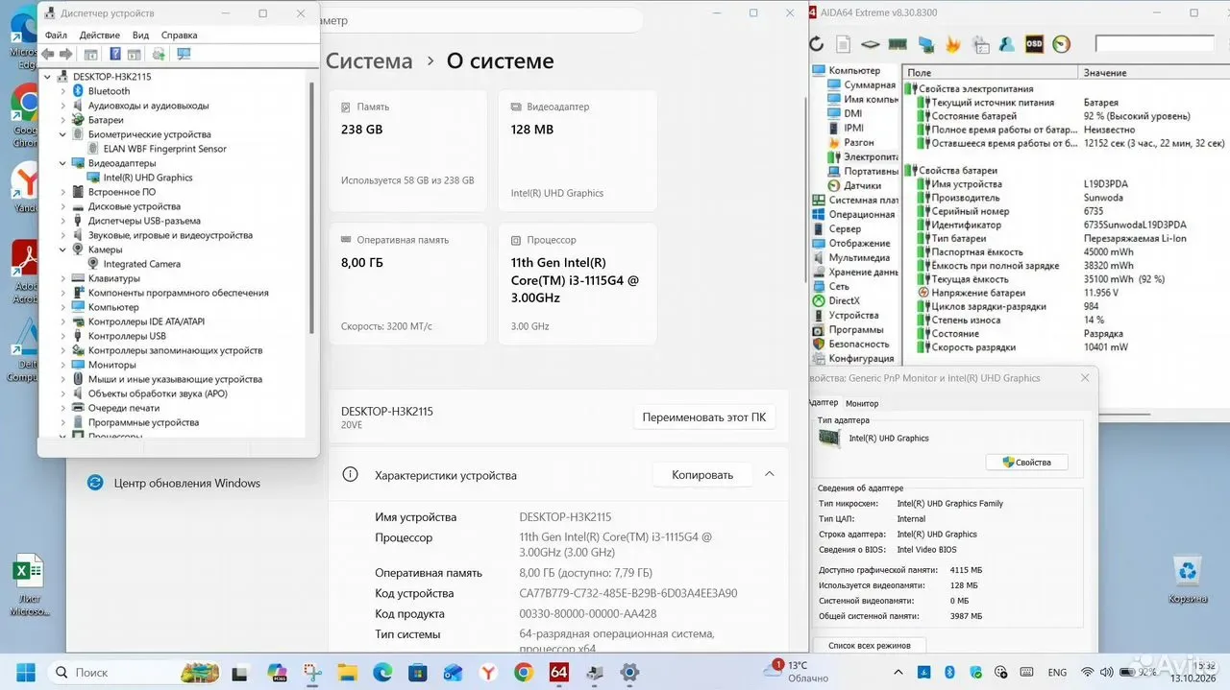Click Update driver icon in Device Manager toolbar
Image resolution: width=1230 pixels, height=690 pixels.
(x=159, y=55)
